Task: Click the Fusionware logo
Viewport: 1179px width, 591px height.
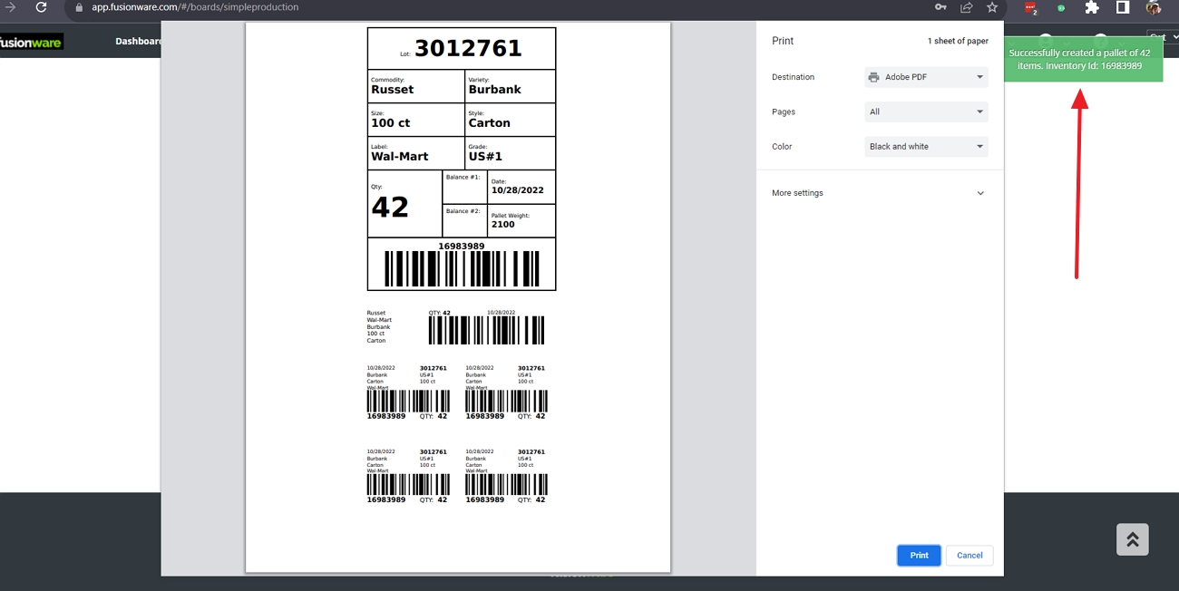Action: point(31,42)
